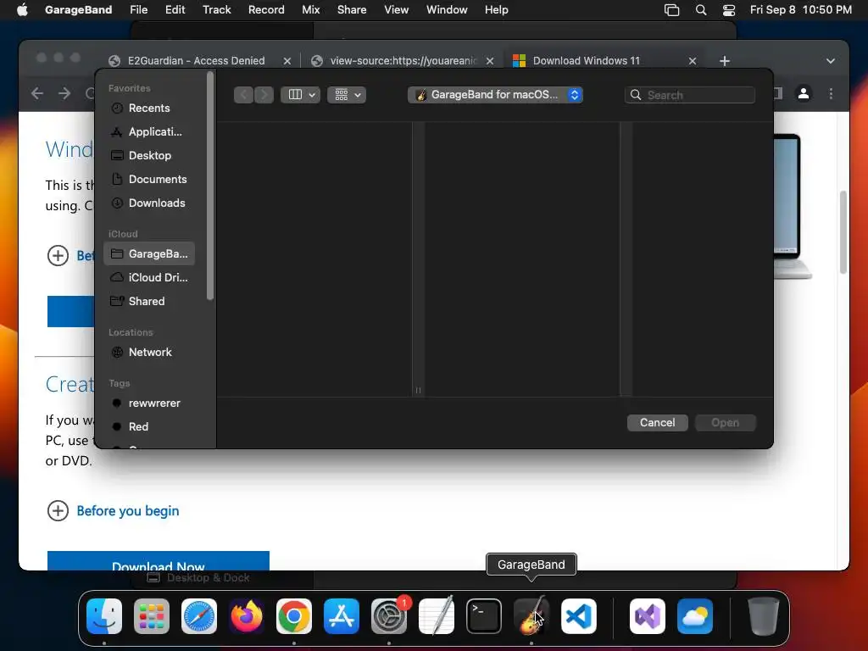Click the Download Now button on the page

point(159,561)
